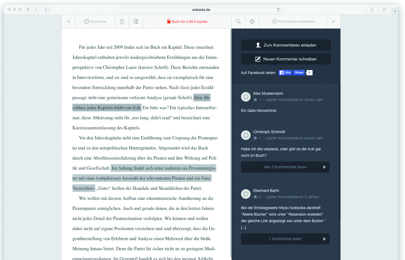Click the Safari share icon
This screenshot has width=405, height=260.
point(372,10)
